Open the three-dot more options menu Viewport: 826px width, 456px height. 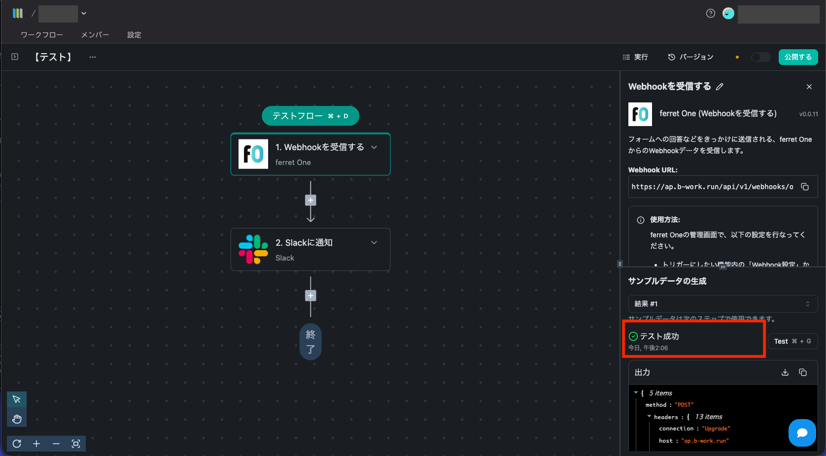coord(93,57)
